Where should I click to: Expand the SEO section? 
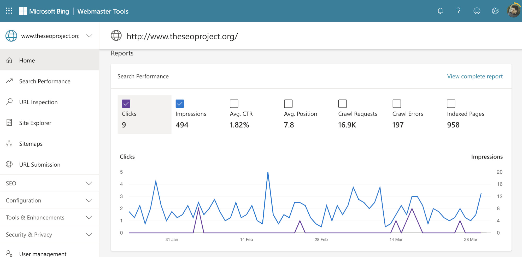[49, 183]
